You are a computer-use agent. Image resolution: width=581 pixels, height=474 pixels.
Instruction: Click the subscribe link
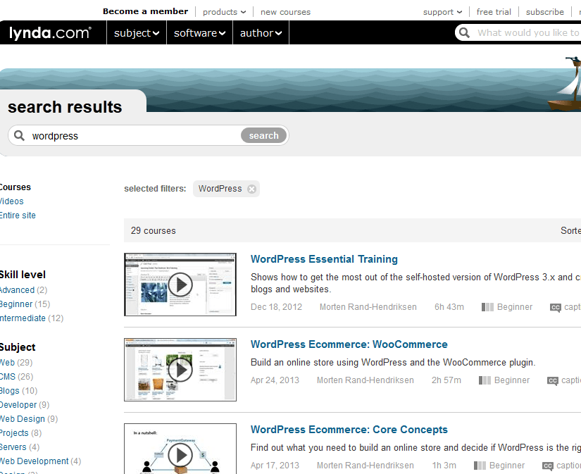[x=544, y=12]
